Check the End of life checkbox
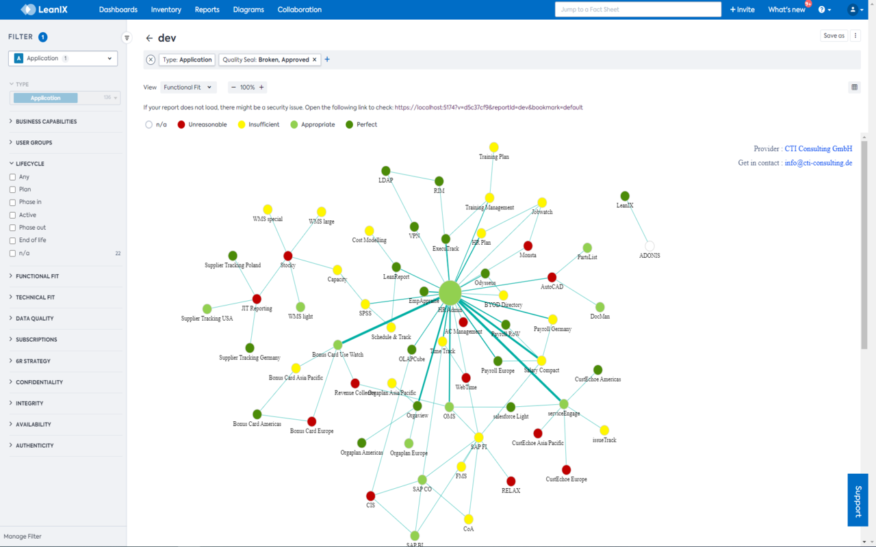 point(12,241)
